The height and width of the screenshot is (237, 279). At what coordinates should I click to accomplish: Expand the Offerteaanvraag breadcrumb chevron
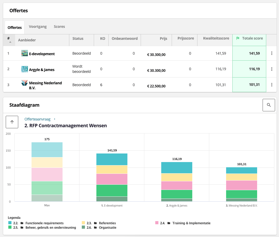55,119
